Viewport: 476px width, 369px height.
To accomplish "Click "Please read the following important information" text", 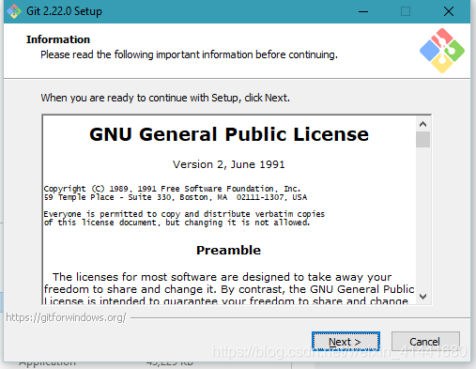I will click(189, 54).
